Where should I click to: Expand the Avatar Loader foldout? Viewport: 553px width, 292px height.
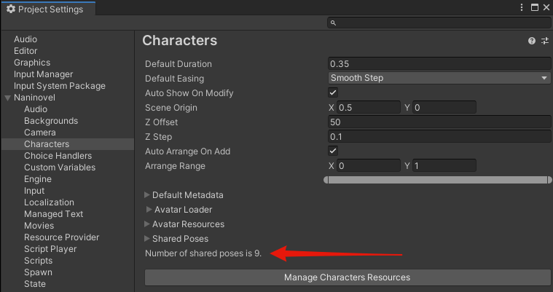pos(150,210)
